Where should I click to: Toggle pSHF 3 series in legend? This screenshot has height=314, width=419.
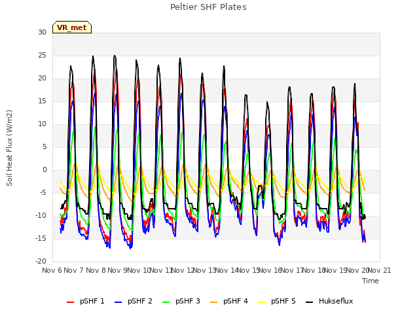point(181,302)
